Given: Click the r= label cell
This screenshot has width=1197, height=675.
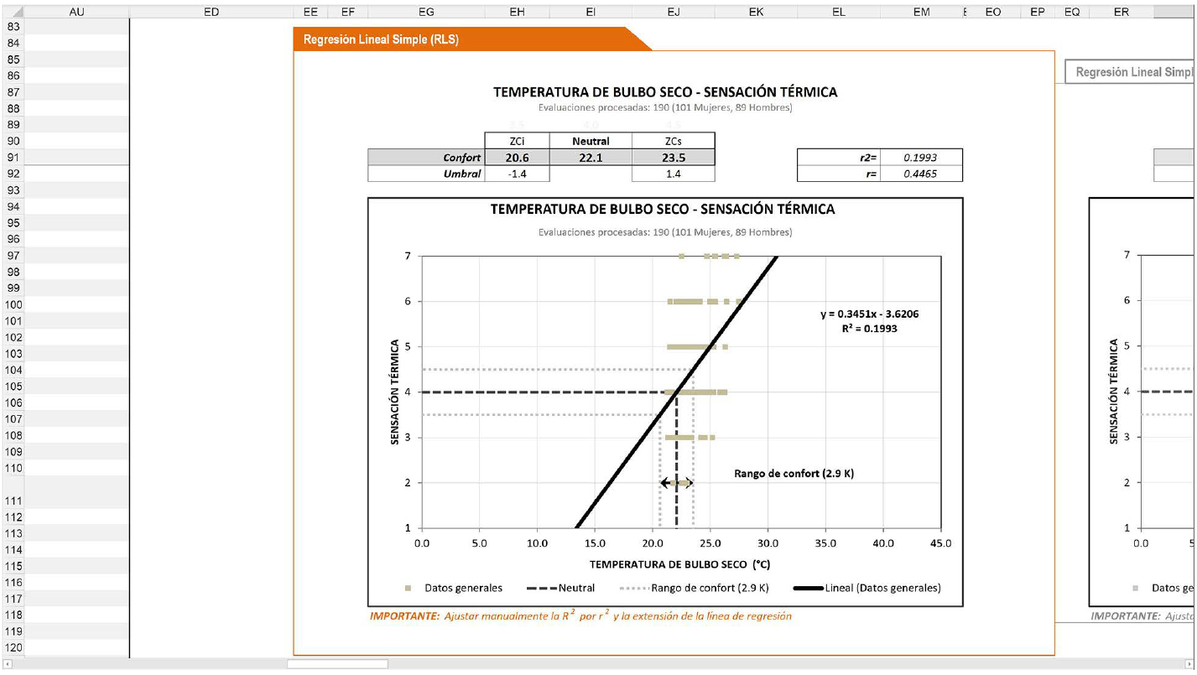Looking at the screenshot, I should (839, 174).
